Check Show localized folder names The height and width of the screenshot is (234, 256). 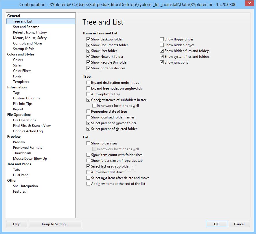point(88,117)
